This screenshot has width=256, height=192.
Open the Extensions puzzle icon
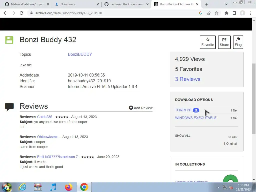click(226, 13)
